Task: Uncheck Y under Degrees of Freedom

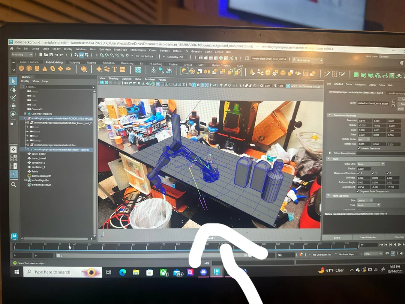Action: [373, 173]
